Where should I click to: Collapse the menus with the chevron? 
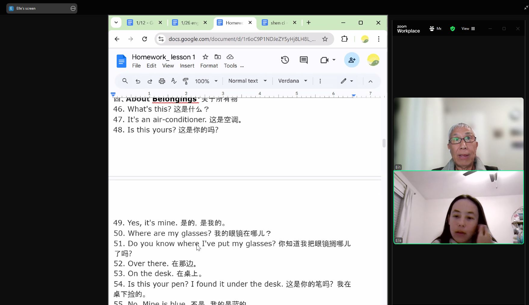click(371, 81)
